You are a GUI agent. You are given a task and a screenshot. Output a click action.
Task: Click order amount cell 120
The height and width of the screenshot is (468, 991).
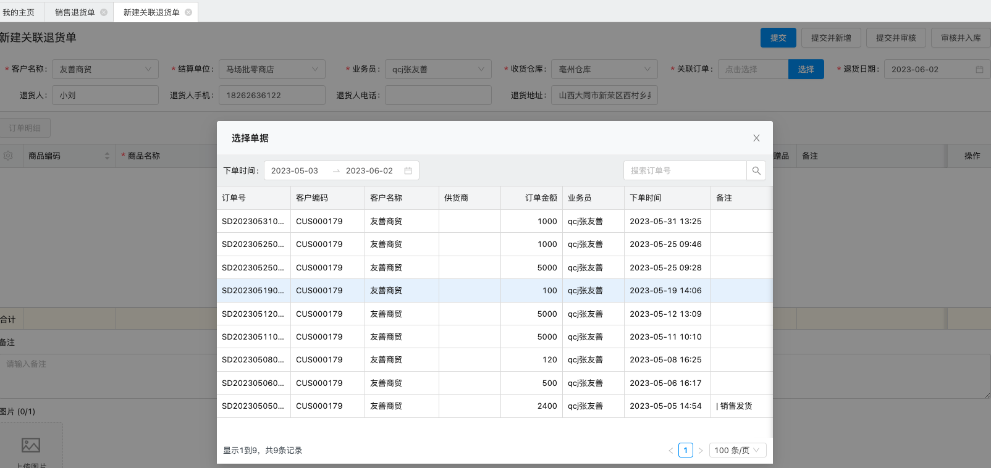tap(531, 359)
